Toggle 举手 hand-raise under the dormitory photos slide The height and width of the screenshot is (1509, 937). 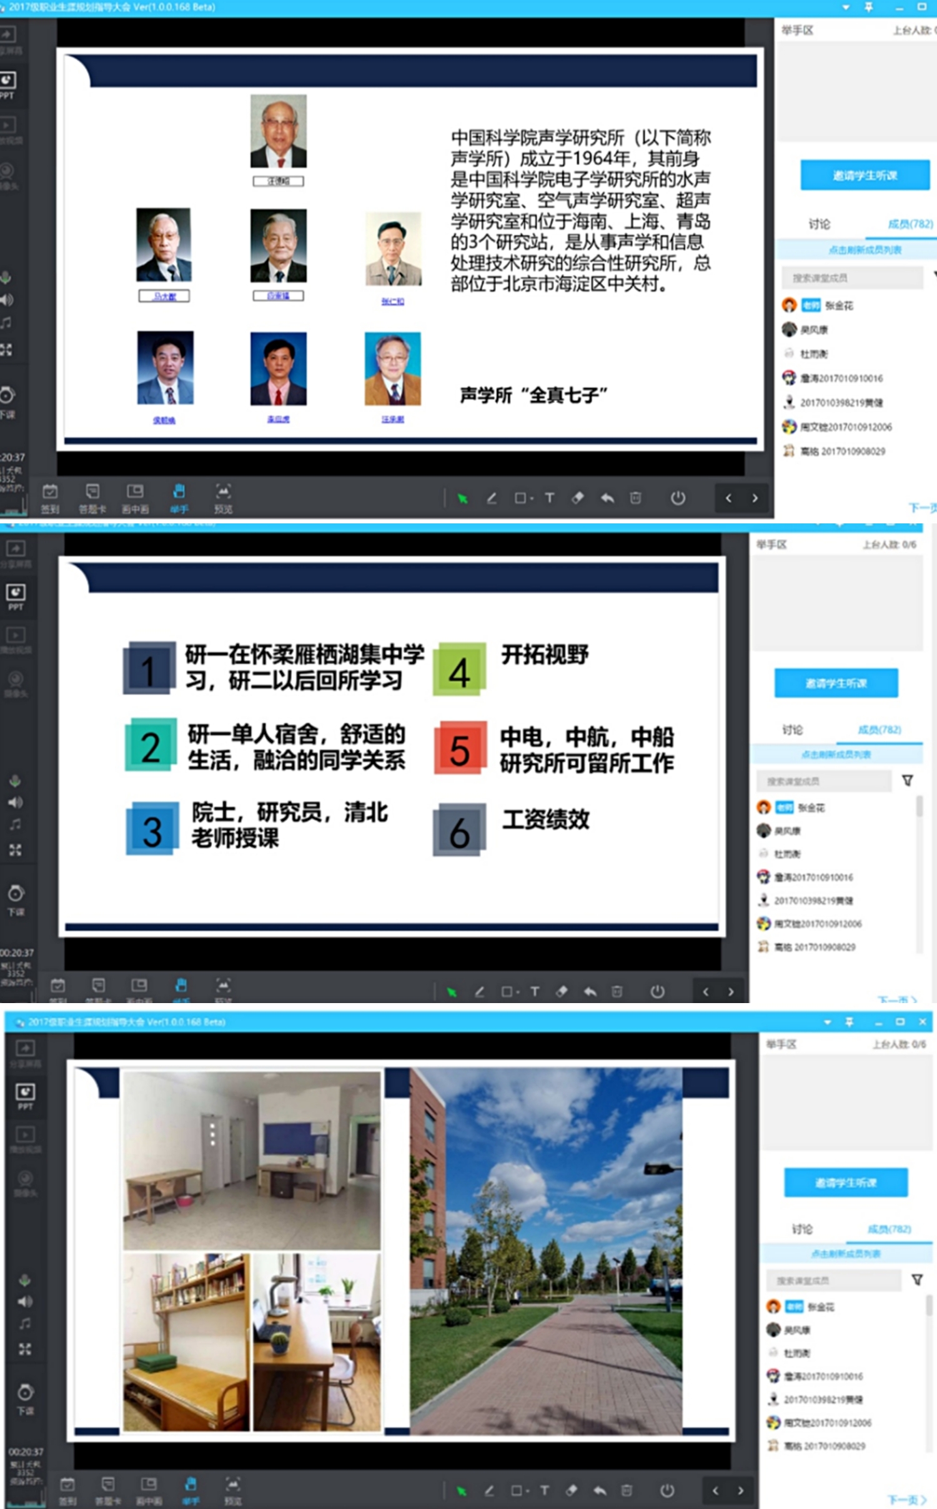pyautogui.click(x=191, y=1489)
